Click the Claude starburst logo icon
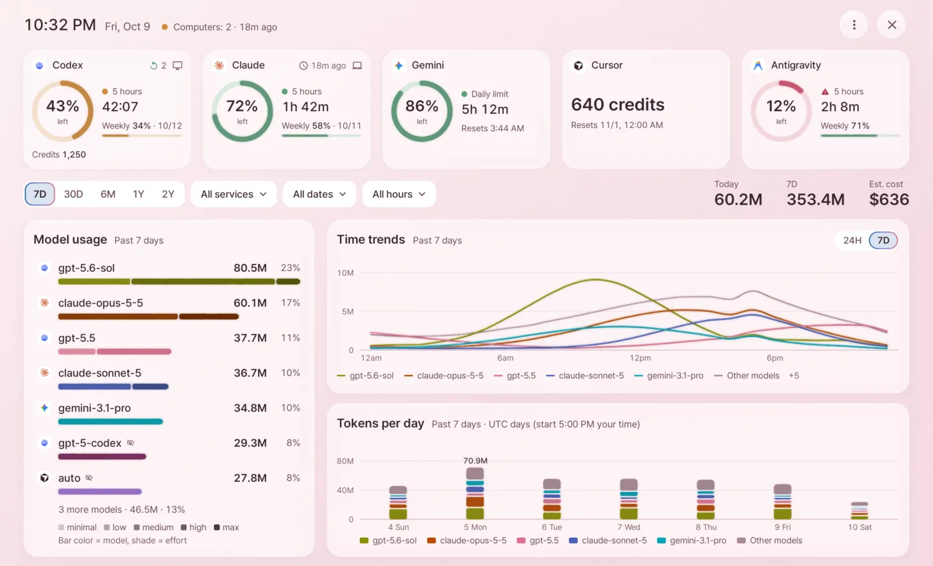 219,65
